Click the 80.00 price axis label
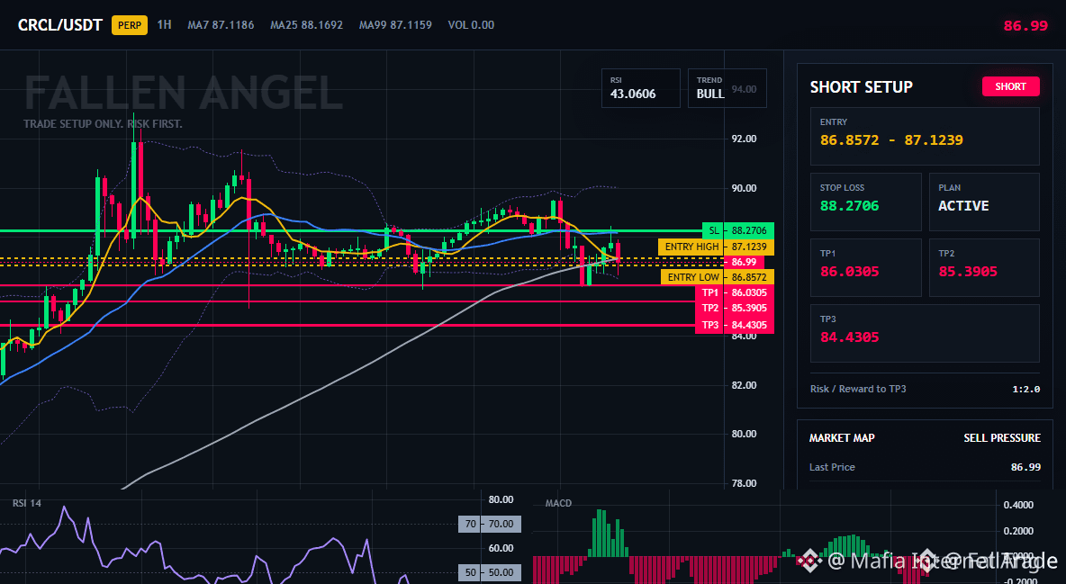The width and height of the screenshot is (1066, 584). click(x=744, y=434)
